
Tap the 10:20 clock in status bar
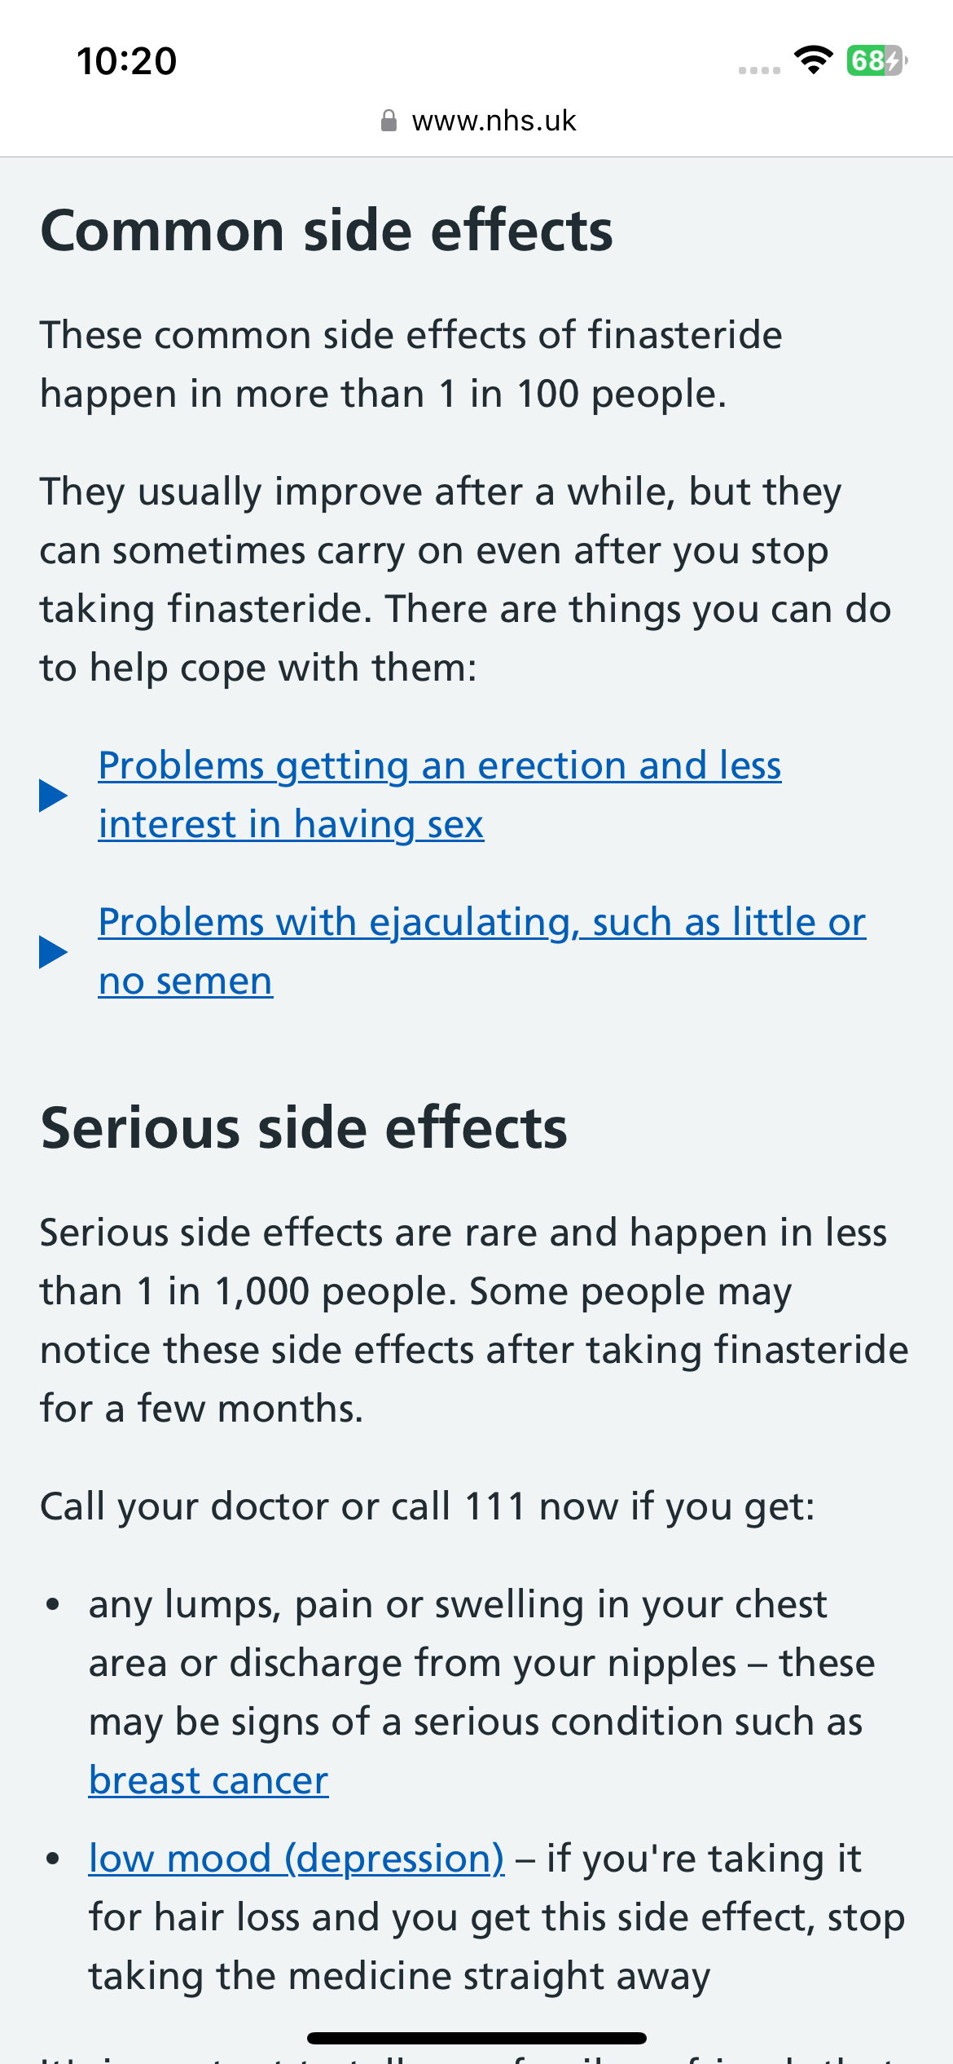pyautogui.click(x=126, y=61)
